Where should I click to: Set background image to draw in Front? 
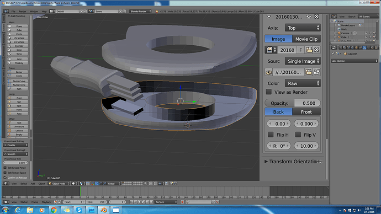[x=306, y=112]
